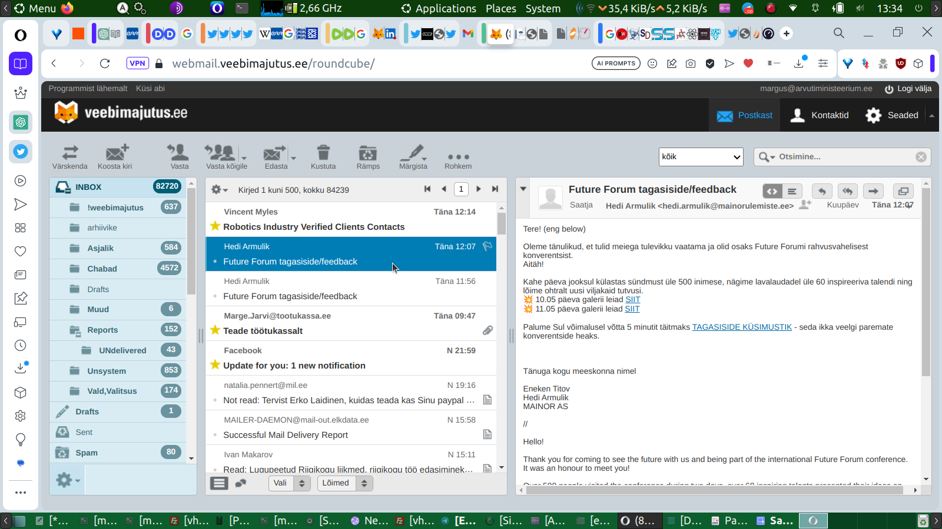Open the Vali selection dropdown
This screenshot has height=529, width=942.
coord(290,483)
